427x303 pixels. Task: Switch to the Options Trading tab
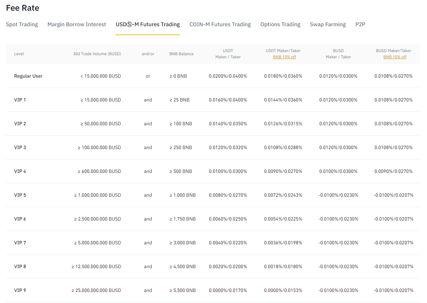tap(280, 24)
